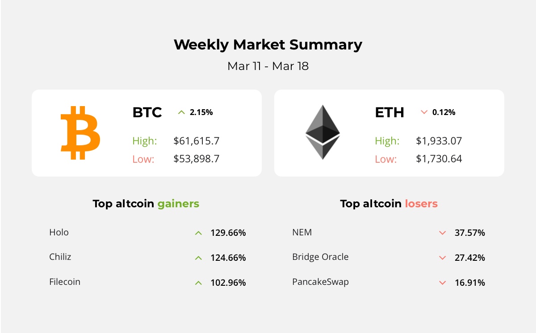Click the ETH low price $1,730.64
The image size is (536, 333).
tap(439, 159)
